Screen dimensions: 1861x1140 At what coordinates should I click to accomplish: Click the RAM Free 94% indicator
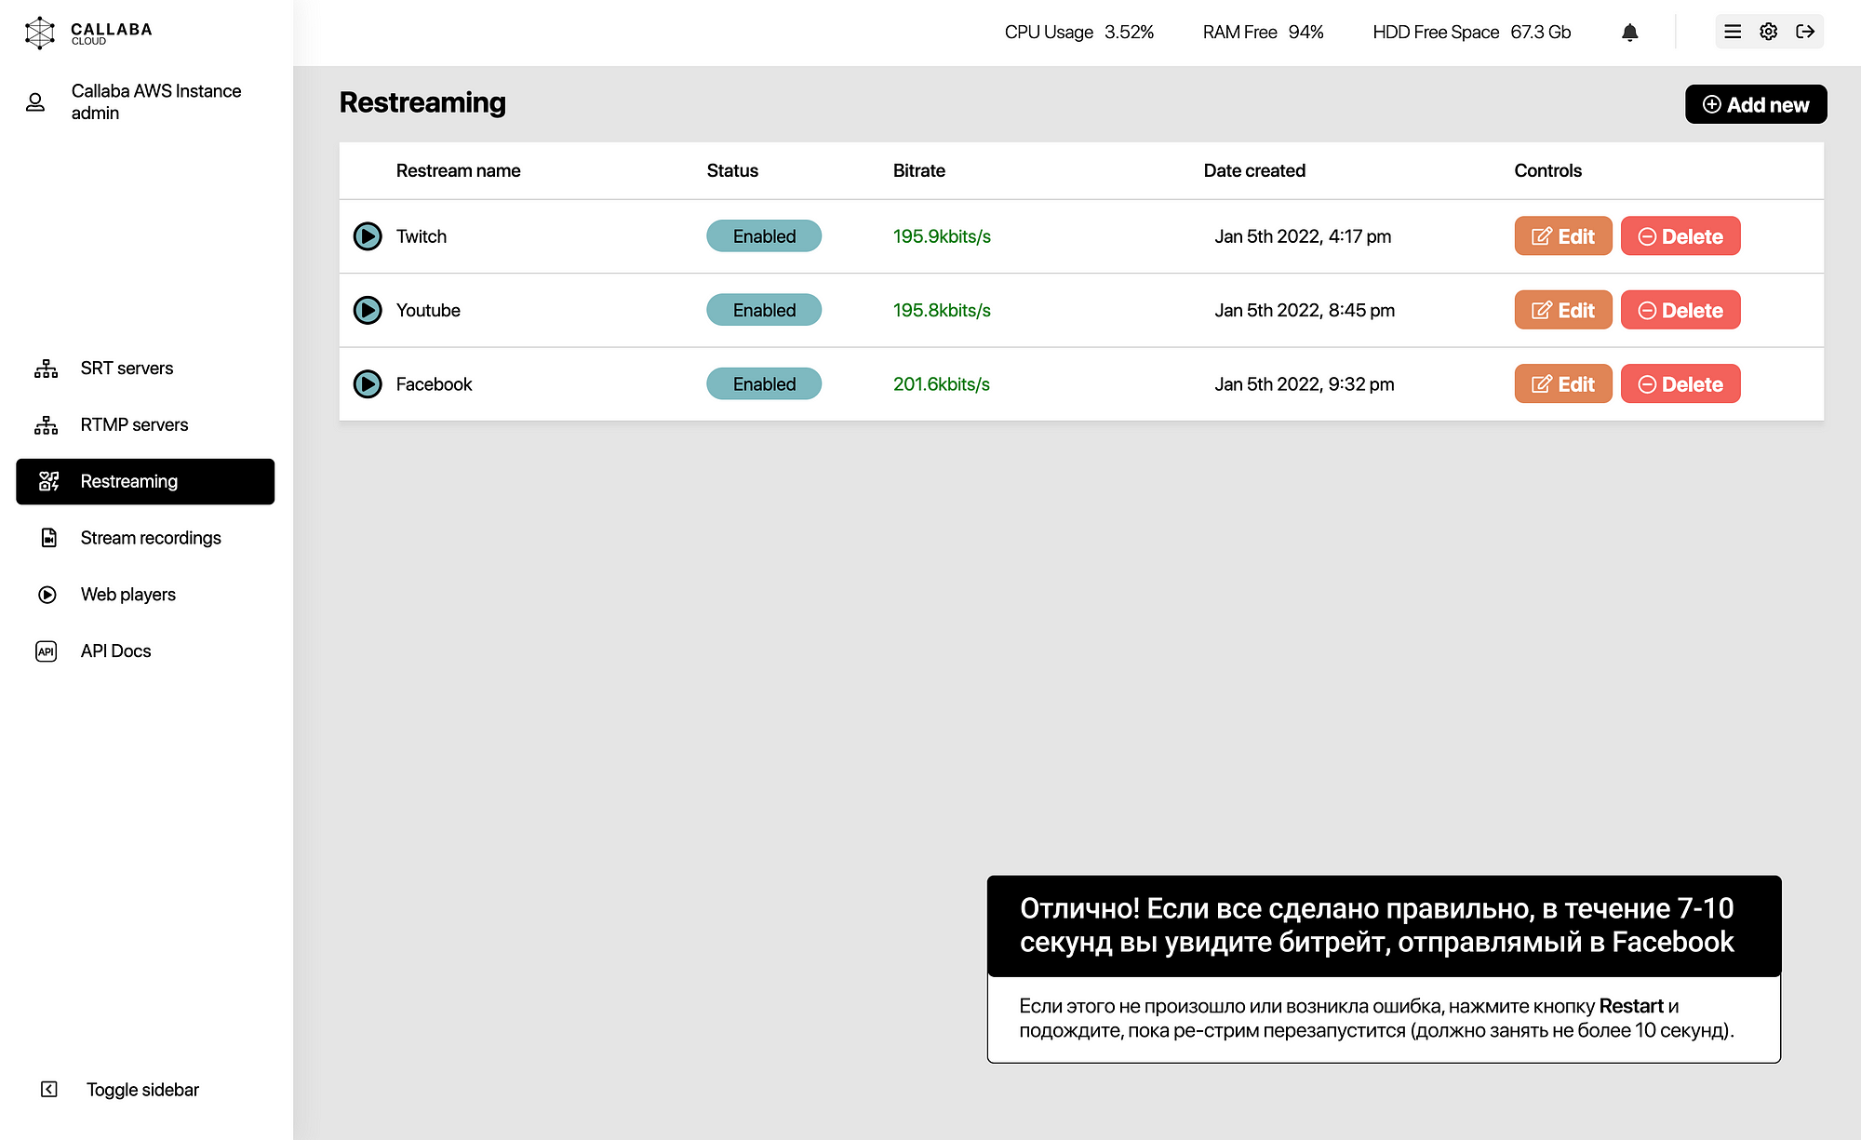pyautogui.click(x=1263, y=32)
